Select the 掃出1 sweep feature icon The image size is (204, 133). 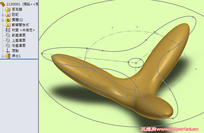[8, 56]
